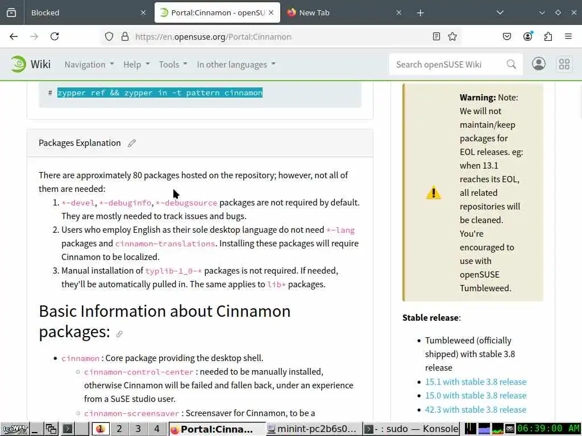The height and width of the screenshot is (436, 582).
Task: Select Portal:Cinna... Firefox taskbar window
Action: click(217, 429)
